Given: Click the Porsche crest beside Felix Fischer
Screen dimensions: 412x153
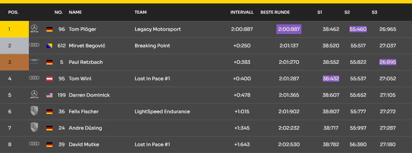Looking at the screenshot, I should (34, 111).
